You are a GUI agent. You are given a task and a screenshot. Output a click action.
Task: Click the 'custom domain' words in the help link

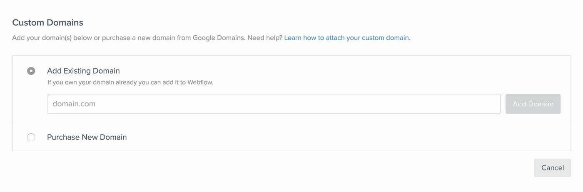click(385, 38)
